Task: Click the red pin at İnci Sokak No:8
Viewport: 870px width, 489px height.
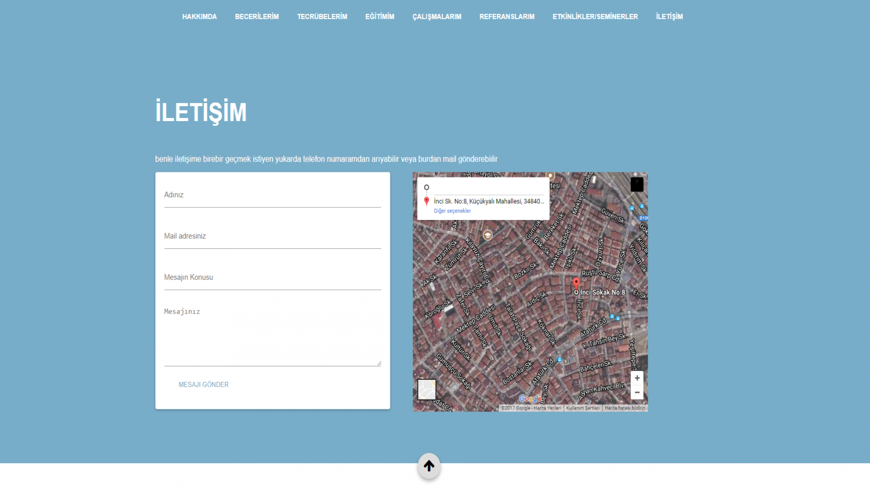Action: 576,283
